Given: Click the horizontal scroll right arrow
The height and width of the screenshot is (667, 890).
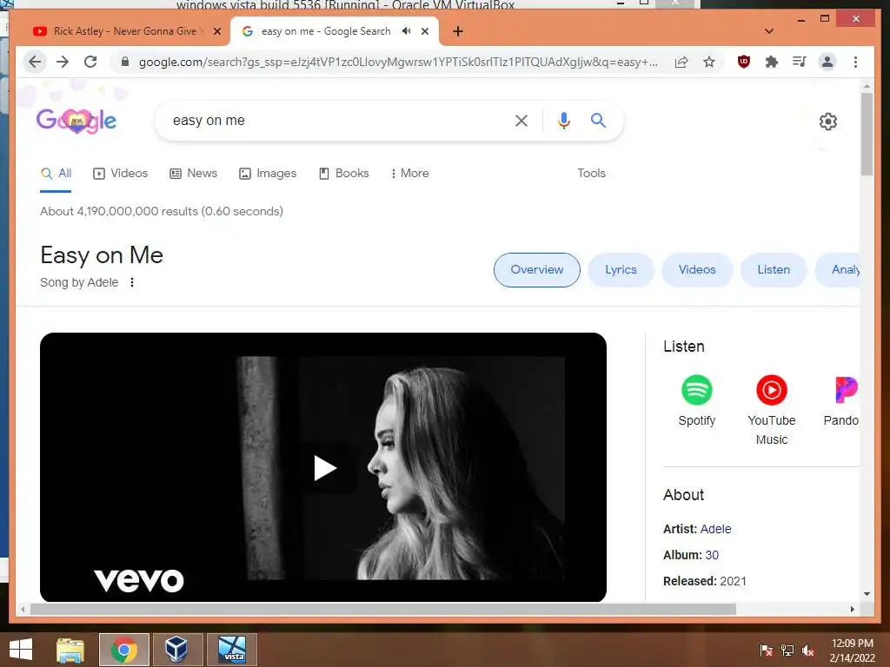Looking at the screenshot, I should tap(853, 609).
